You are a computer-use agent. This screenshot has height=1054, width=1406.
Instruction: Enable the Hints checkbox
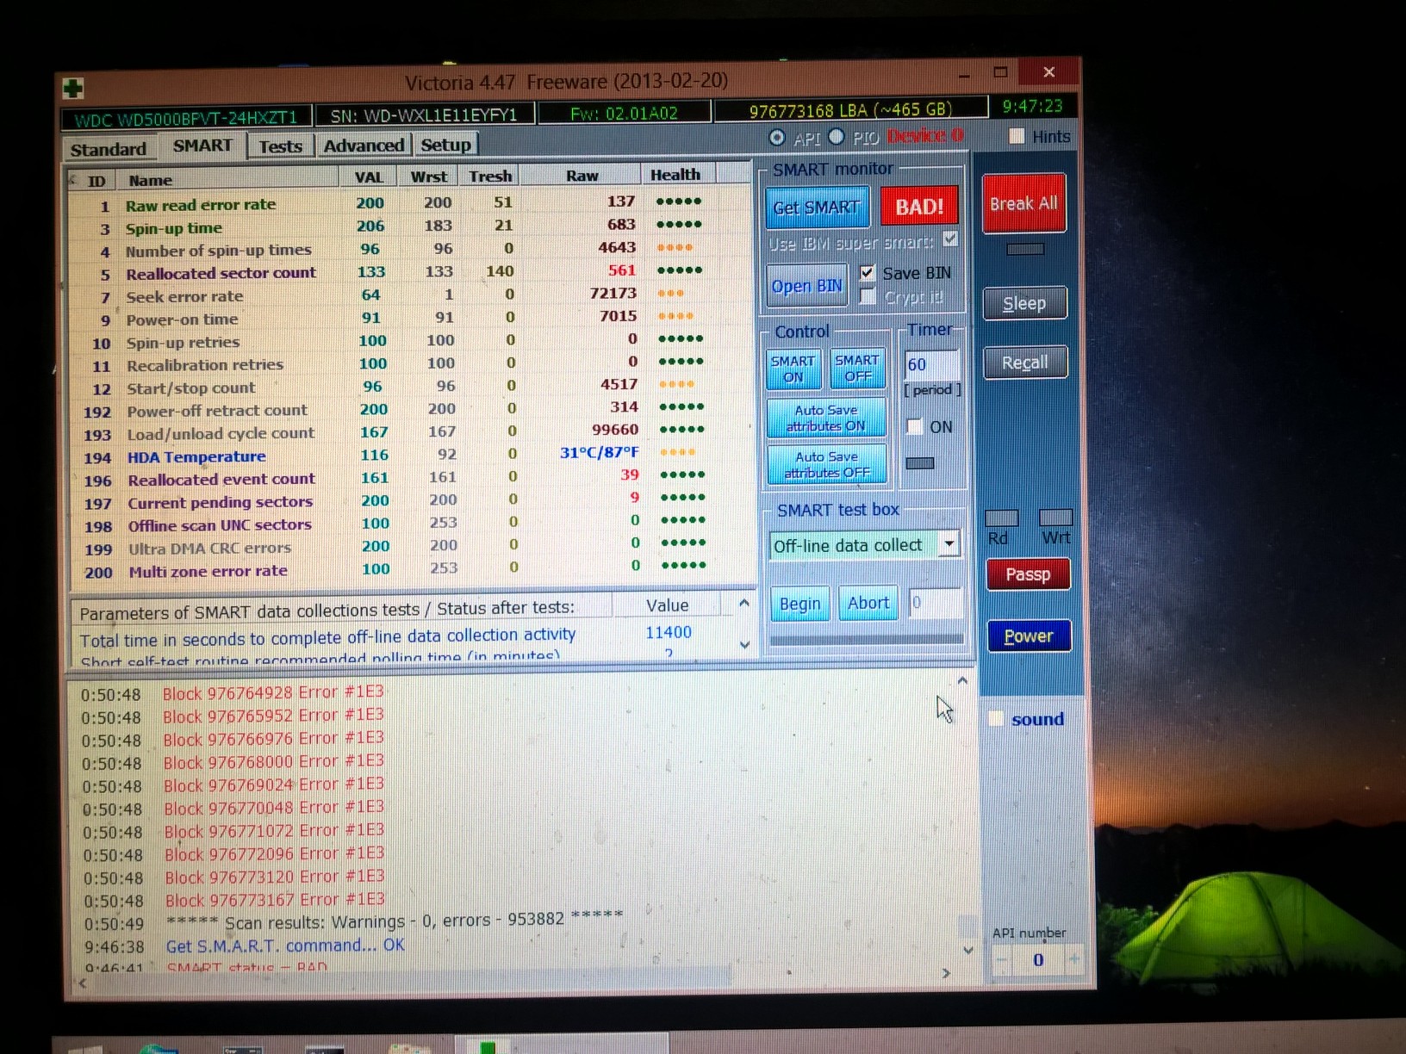coord(1017,136)
